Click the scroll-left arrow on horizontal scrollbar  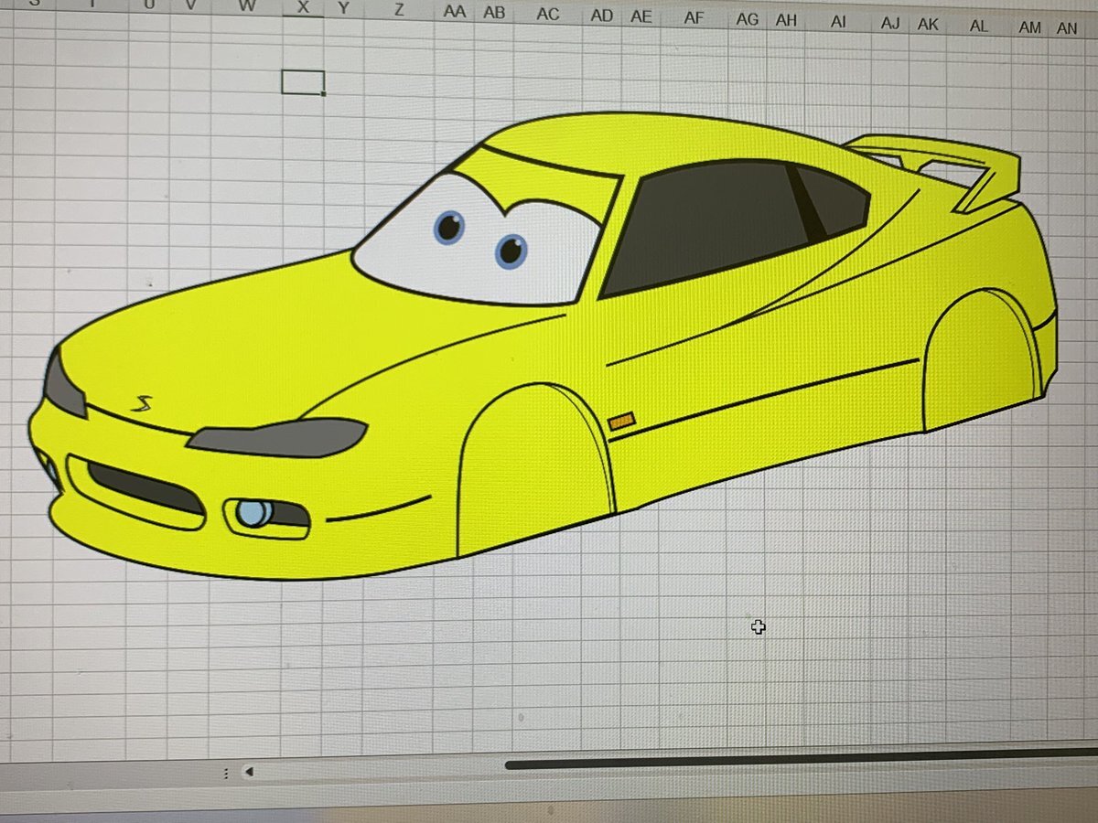[249, 773]
